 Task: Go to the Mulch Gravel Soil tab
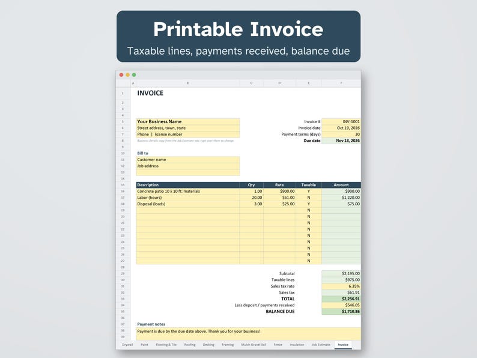(254, 345)
